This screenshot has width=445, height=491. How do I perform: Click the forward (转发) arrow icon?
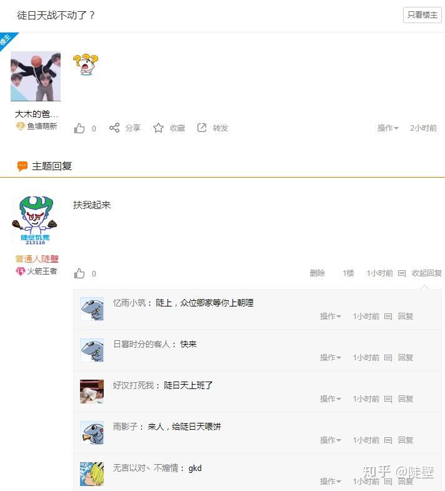click(x=202, y=128)
